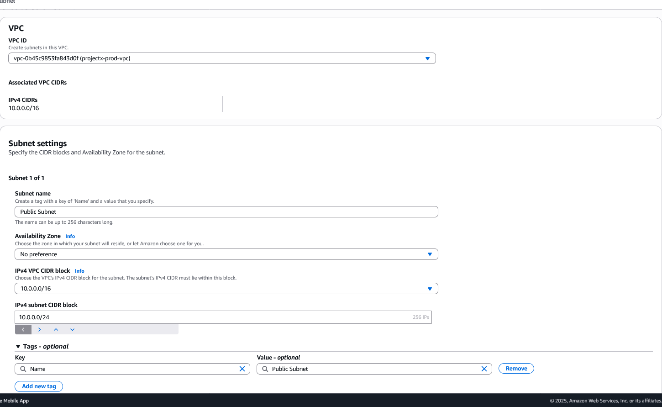
Task: Open the Mobile App footer link
Action: coord(15,401)
